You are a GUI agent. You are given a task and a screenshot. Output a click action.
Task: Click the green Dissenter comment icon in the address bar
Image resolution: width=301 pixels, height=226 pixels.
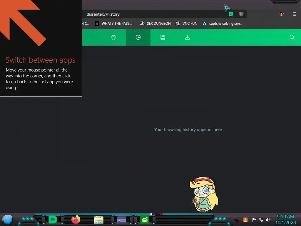coord(231,14)
